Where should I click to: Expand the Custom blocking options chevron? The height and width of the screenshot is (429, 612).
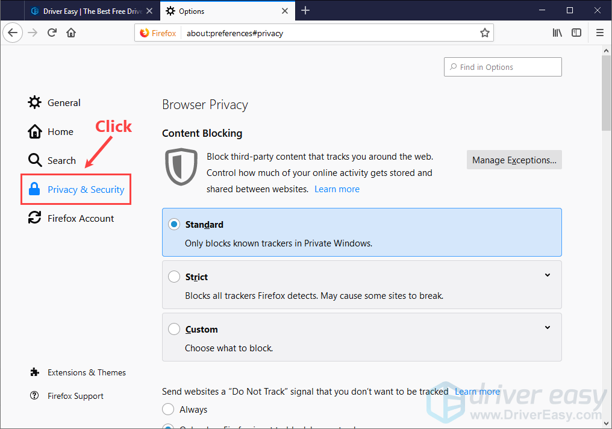click(548, 327)
